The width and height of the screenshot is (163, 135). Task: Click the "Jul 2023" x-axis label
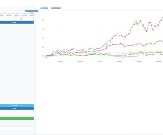[x=60, y=61]
